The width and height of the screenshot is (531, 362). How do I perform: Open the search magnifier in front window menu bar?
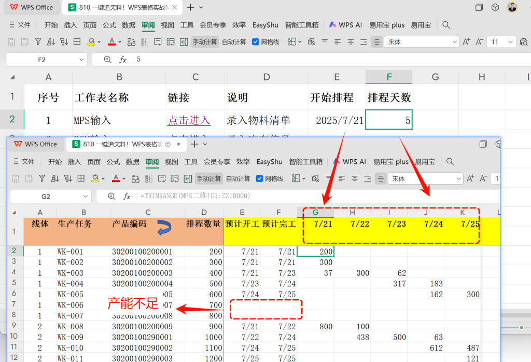click(450, 161)
